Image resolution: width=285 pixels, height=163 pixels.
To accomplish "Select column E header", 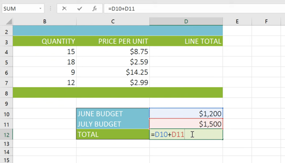I will (237, 22).
